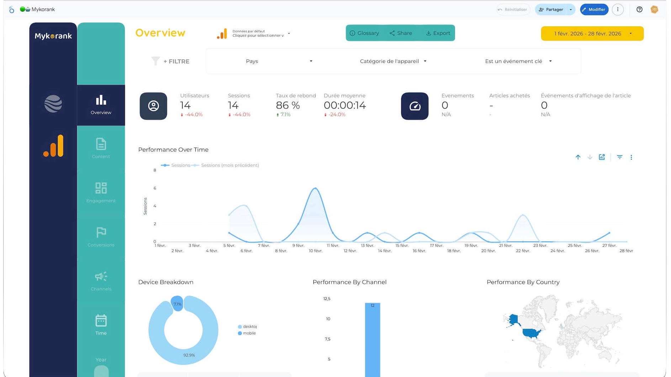Open the Overview section in the sidebar
The height and width of the screenshot is (377, 671).
tap(101, 105)
